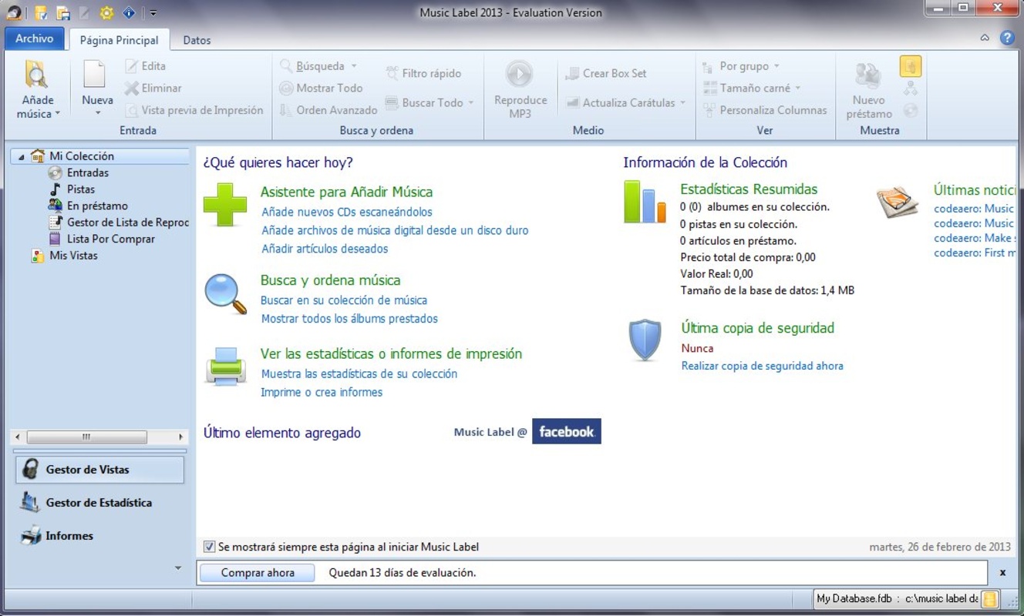Image resolution: width=1024 pixels, height=616 pixels.
Task: Click the Añade música folder icon
Action: click(36, 75)
